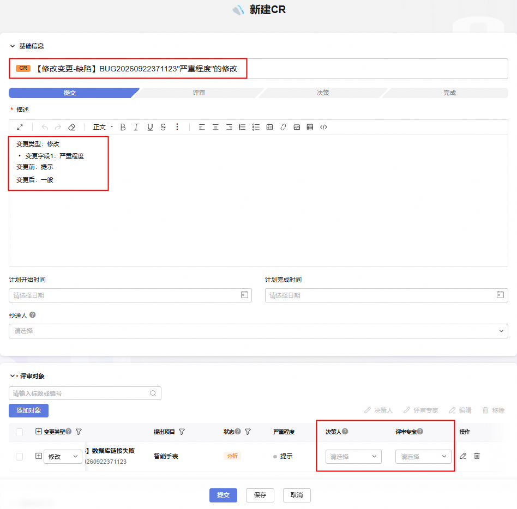Undo the last edit in the editor
The height and width of the screenshot is (509, 517).
click(45, 127)
